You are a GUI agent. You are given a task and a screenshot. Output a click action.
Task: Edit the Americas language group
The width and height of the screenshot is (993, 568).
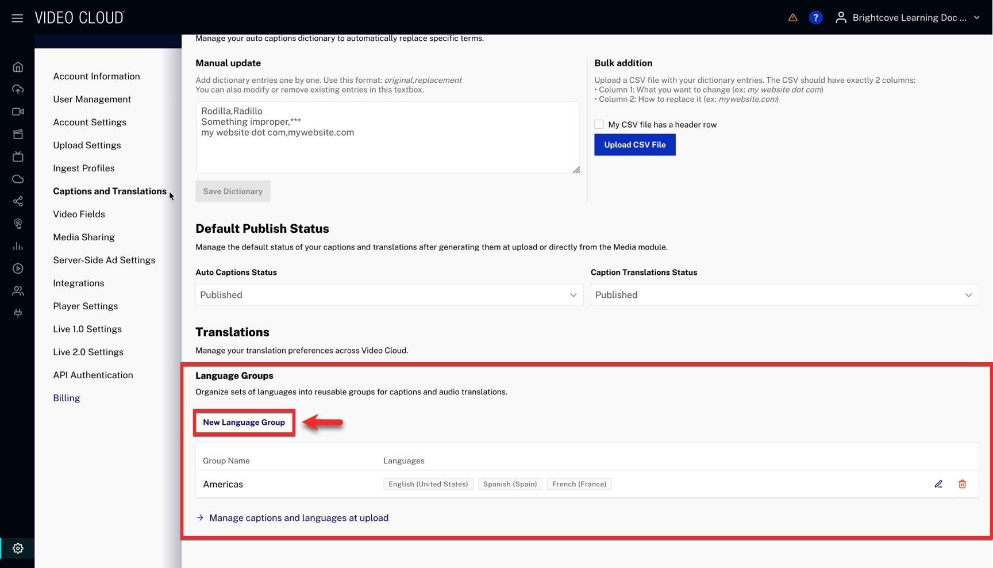click(x=938, y=484)
